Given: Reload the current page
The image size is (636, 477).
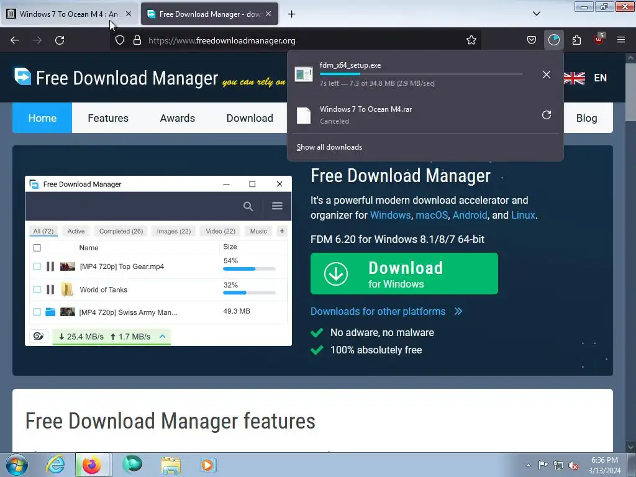Looking at the screenshot, I should 60,40.
